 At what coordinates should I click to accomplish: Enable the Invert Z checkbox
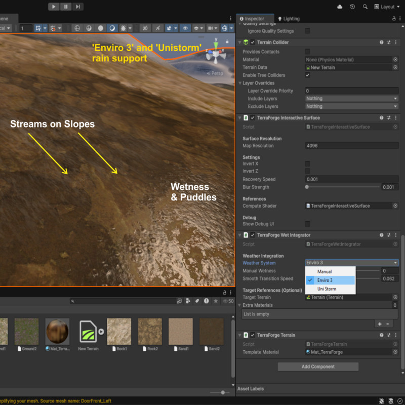307,171
